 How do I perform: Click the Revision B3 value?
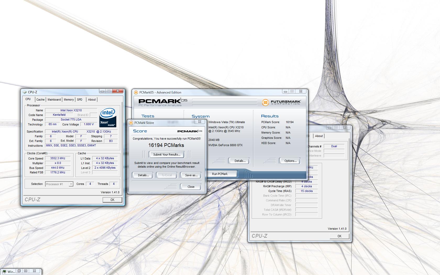(x=111, y=141)
